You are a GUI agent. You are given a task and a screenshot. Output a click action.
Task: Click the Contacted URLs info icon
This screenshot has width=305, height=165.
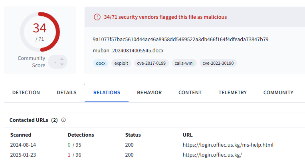tap(63, 120)
